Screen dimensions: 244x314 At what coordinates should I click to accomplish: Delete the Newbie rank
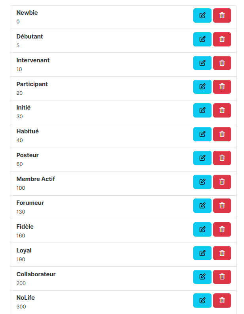point(222,15)
